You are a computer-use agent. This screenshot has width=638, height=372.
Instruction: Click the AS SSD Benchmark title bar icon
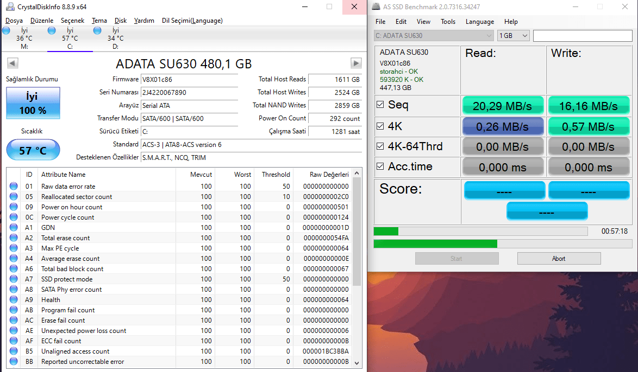coord(376,7)
